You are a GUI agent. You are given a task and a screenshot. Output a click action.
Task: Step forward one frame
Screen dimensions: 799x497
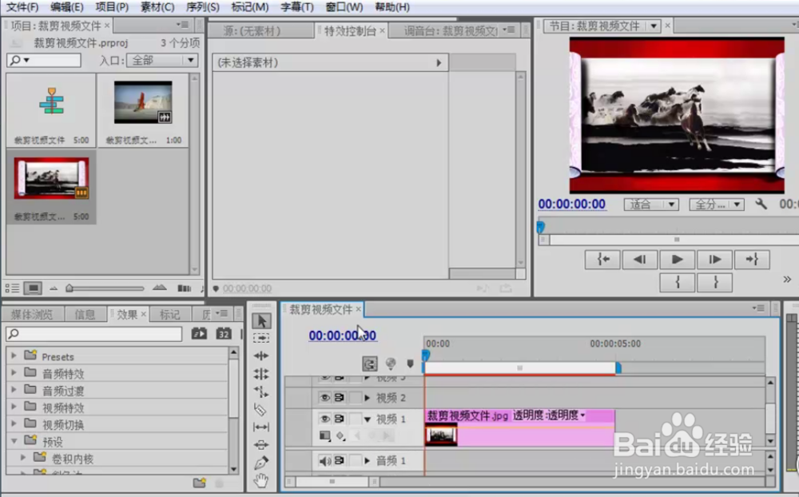click(715, 260)
